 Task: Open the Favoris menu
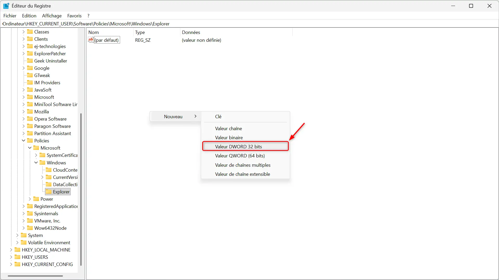(74, 16)
